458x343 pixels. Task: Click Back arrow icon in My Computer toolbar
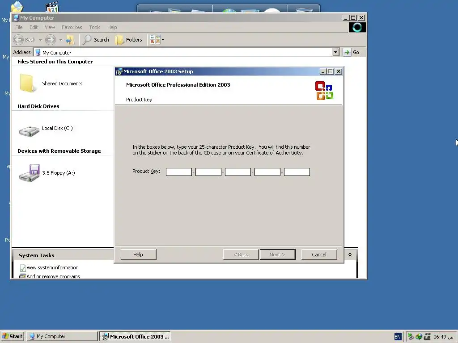[x=18, y=40]
